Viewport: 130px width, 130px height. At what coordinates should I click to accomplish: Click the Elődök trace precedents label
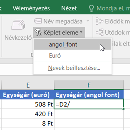[x=117, y=21]
